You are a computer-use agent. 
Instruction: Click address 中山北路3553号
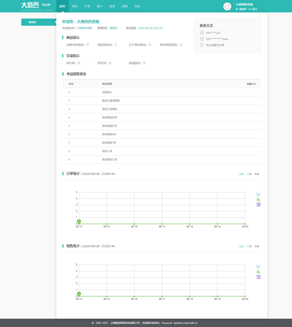point(215,45)
